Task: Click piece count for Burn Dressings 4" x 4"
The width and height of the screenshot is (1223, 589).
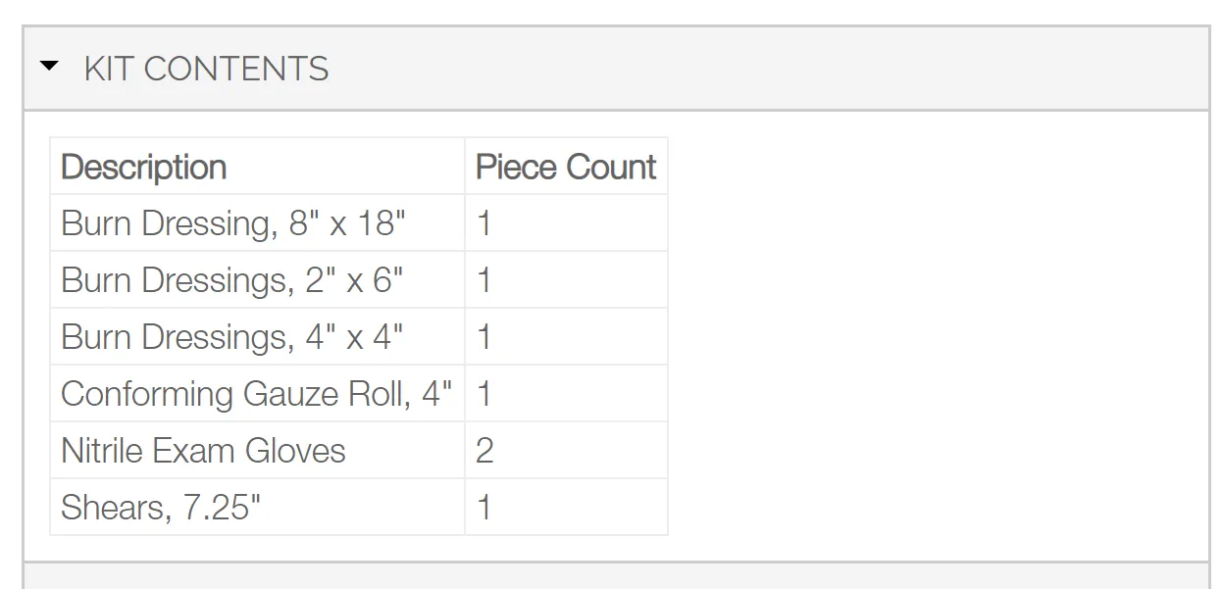Action: [566, 337]
